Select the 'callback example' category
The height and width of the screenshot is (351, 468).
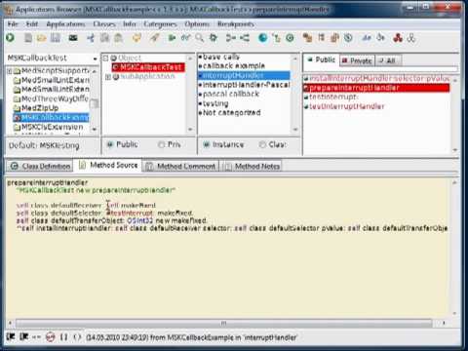[x=233, y=65]
